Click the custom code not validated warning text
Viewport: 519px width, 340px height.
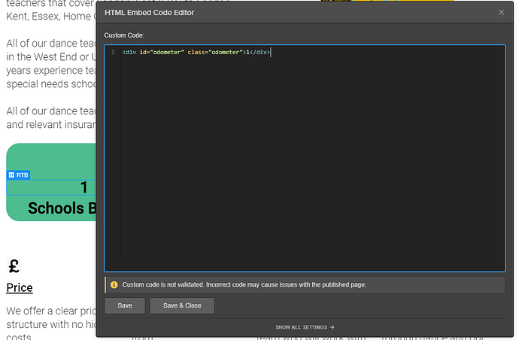pyautogui.click(x=244, y=285)
